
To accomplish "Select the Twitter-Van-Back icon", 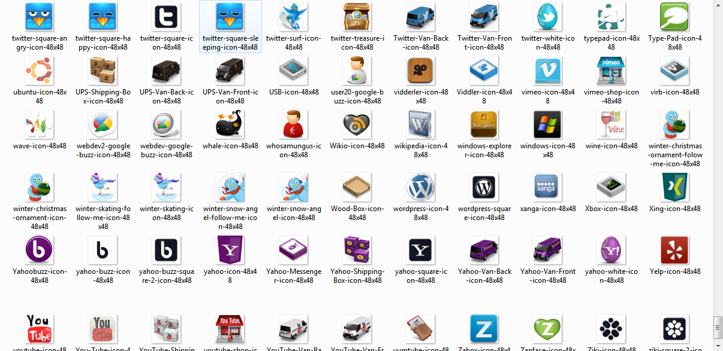I will [x=421, y=17].
